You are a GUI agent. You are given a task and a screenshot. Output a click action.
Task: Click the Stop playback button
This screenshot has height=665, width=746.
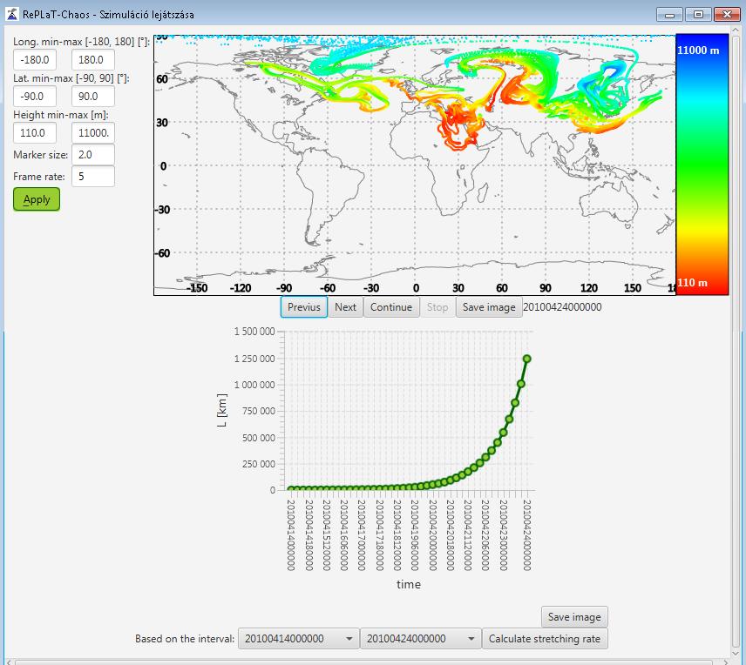(x=437, y=307)
